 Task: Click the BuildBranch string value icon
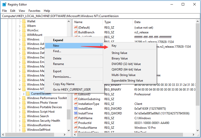[76, 32]
